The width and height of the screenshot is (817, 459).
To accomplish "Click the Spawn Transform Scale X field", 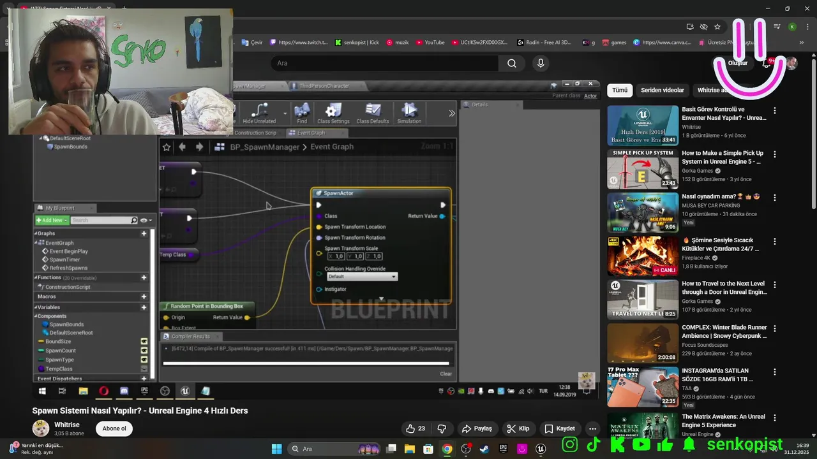I will pos(336,256).
